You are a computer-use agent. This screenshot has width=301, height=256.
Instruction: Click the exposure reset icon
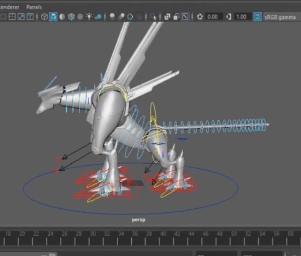(x=200, y=17)
